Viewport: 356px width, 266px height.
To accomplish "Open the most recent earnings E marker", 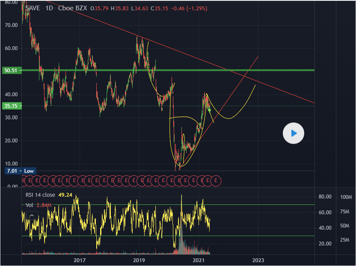I will point(216,181).
